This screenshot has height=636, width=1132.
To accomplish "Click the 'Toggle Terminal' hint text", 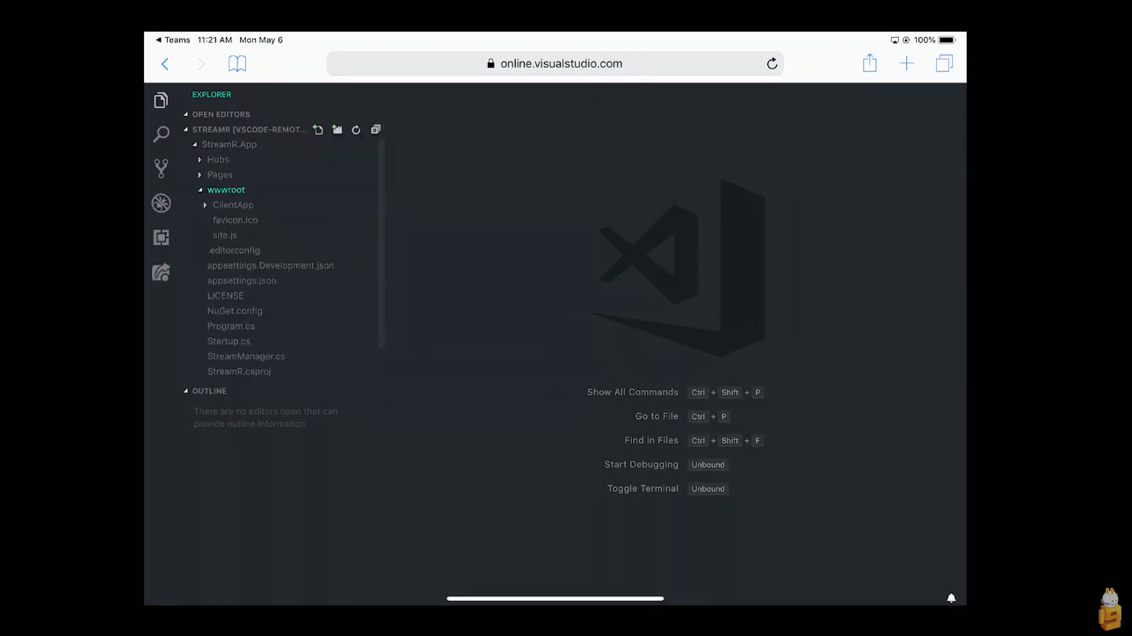I will pyautogui.click(x=642, y=488).
